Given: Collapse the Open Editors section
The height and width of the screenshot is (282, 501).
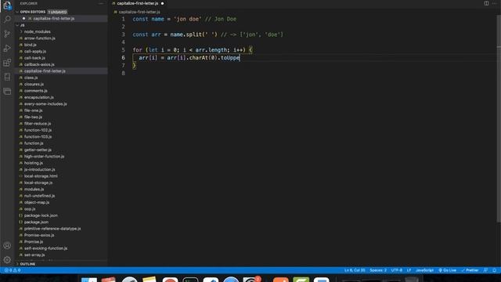Looking at the screenshot, I should (17, 12).
